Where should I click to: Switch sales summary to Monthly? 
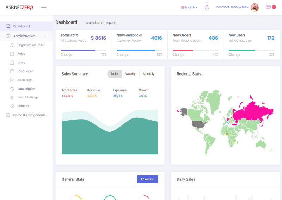[x=148, y=74]
